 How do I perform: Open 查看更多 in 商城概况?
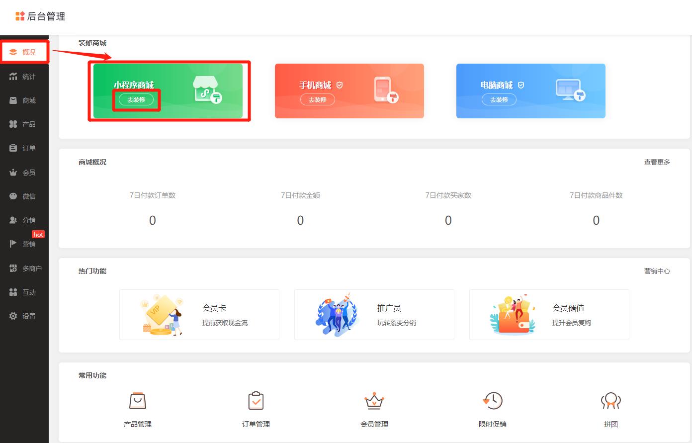(657, 162)
